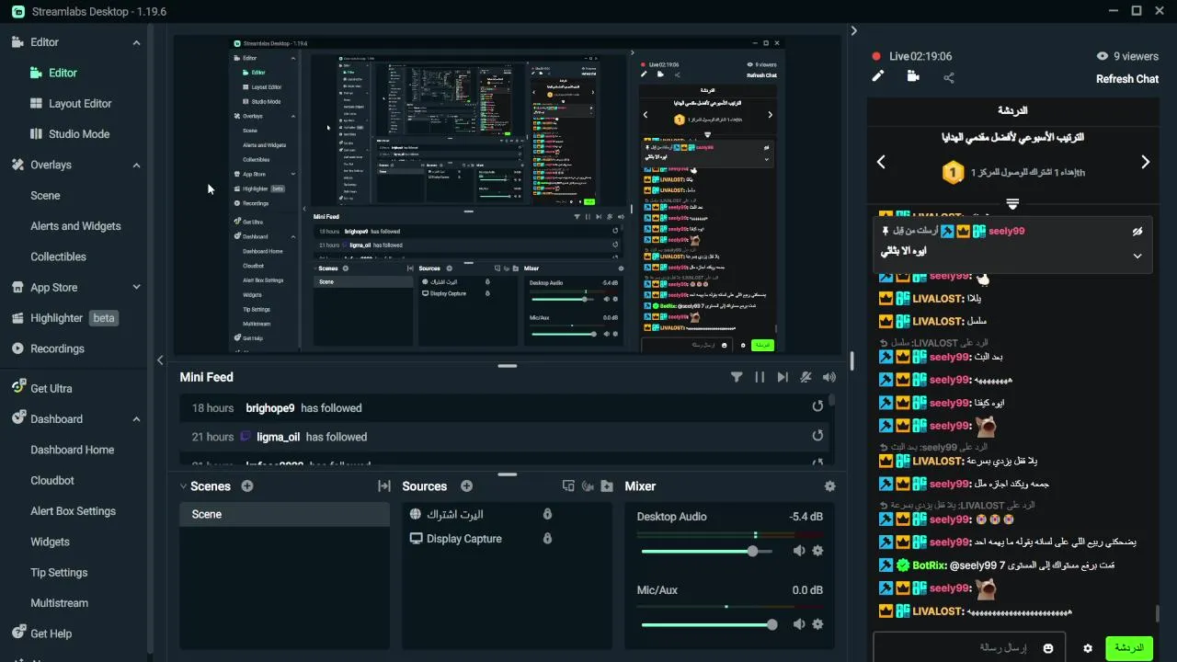Mute Mic/Aux
This screenshot has width=1177, height=662.
point(799,624)
